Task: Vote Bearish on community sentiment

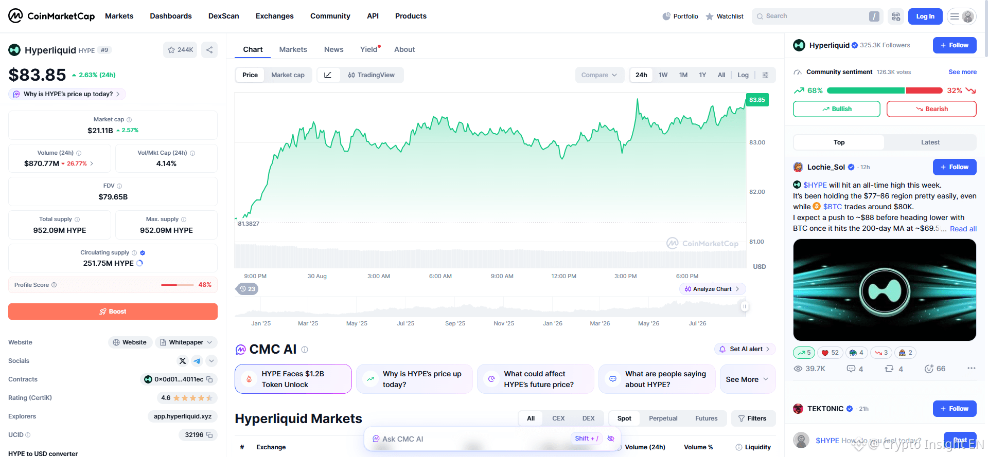Action: pos(931,109)
